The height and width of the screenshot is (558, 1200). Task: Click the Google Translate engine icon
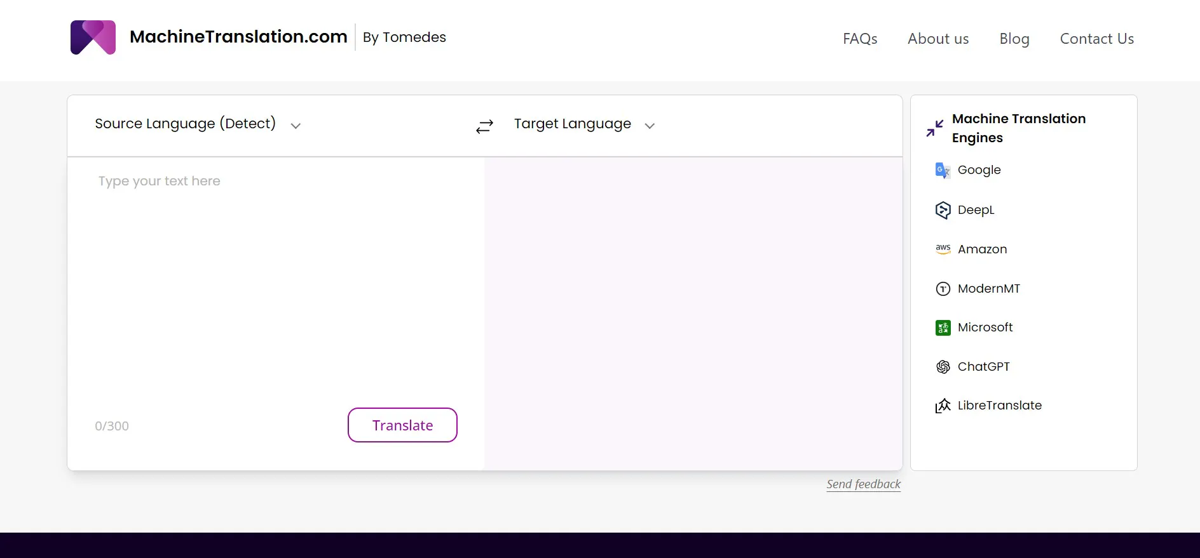(x=943, y=170)
